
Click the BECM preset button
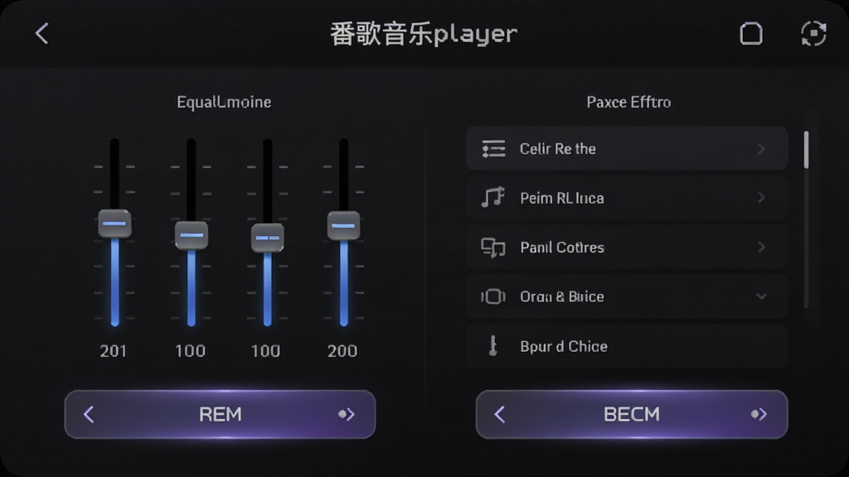(632, 414)
